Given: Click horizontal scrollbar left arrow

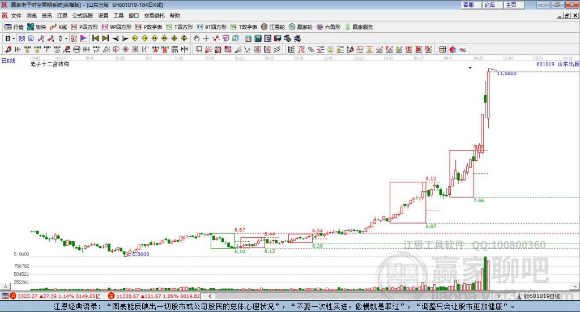Looking at the screenshot, I should coord(210,296).
